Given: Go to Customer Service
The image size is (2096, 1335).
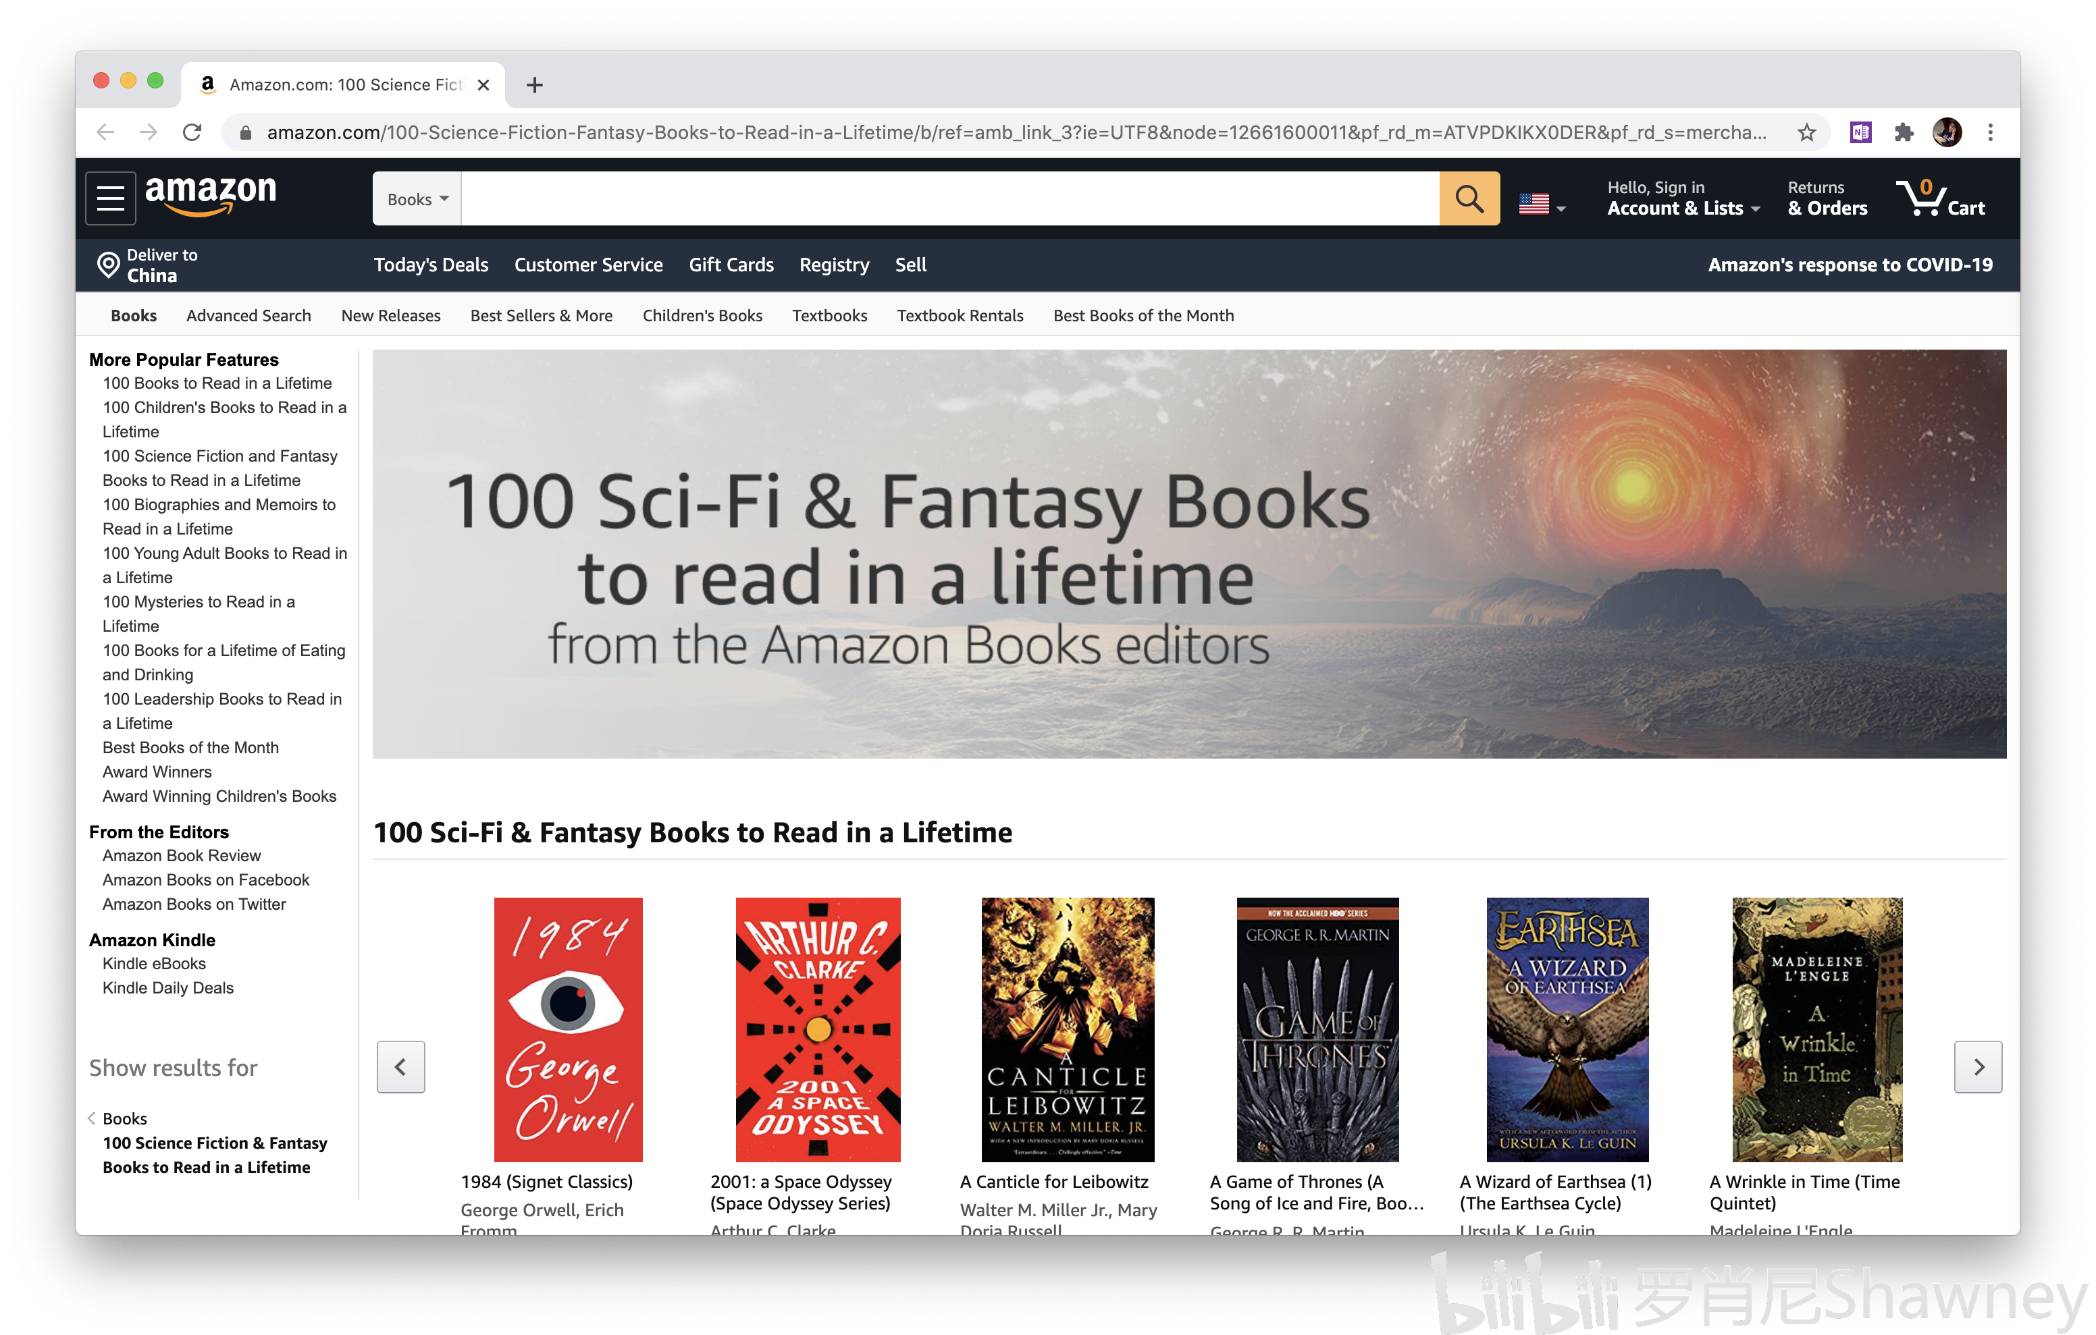Looking at the screenshot, I should click(588, 265).
